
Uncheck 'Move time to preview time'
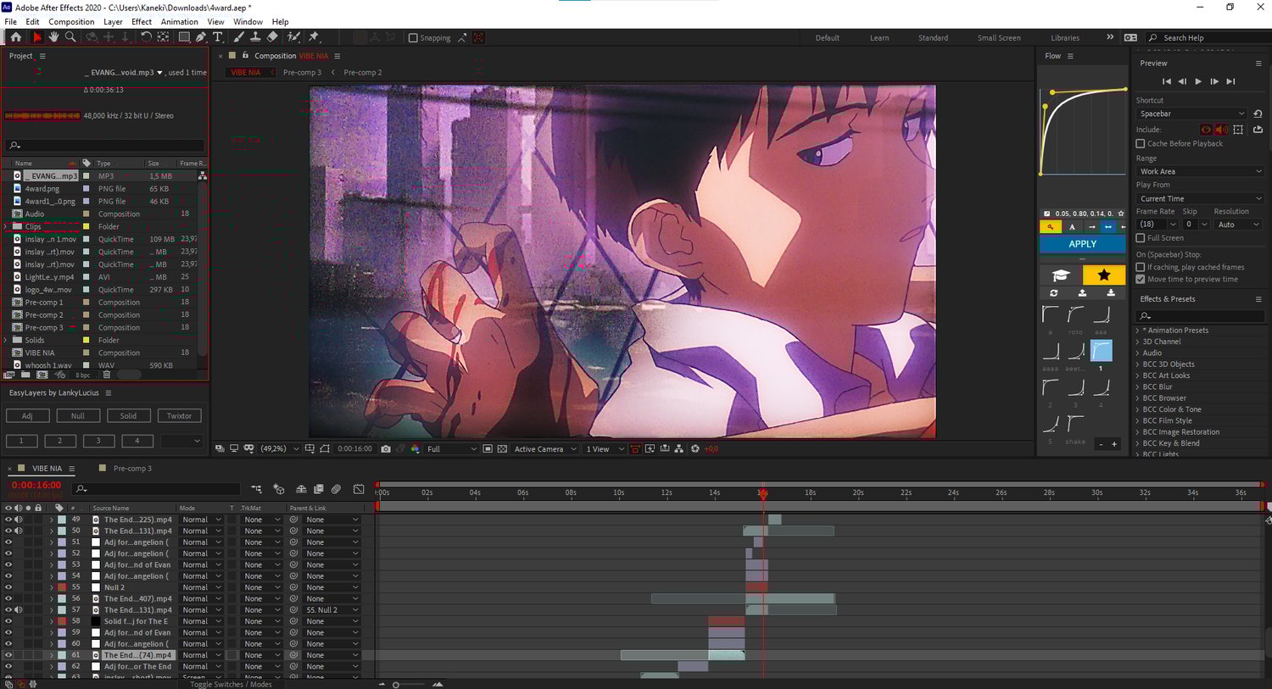(x=1141, y=279)
